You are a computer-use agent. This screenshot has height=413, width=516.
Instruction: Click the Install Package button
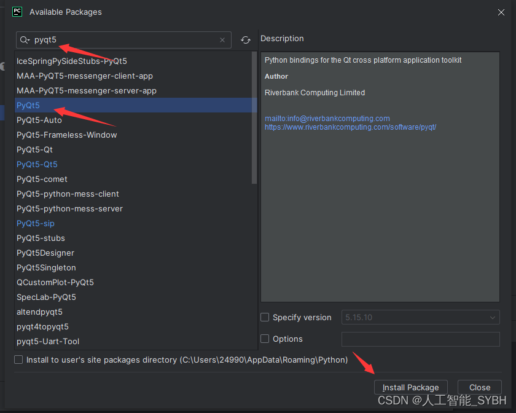point(411,387)
